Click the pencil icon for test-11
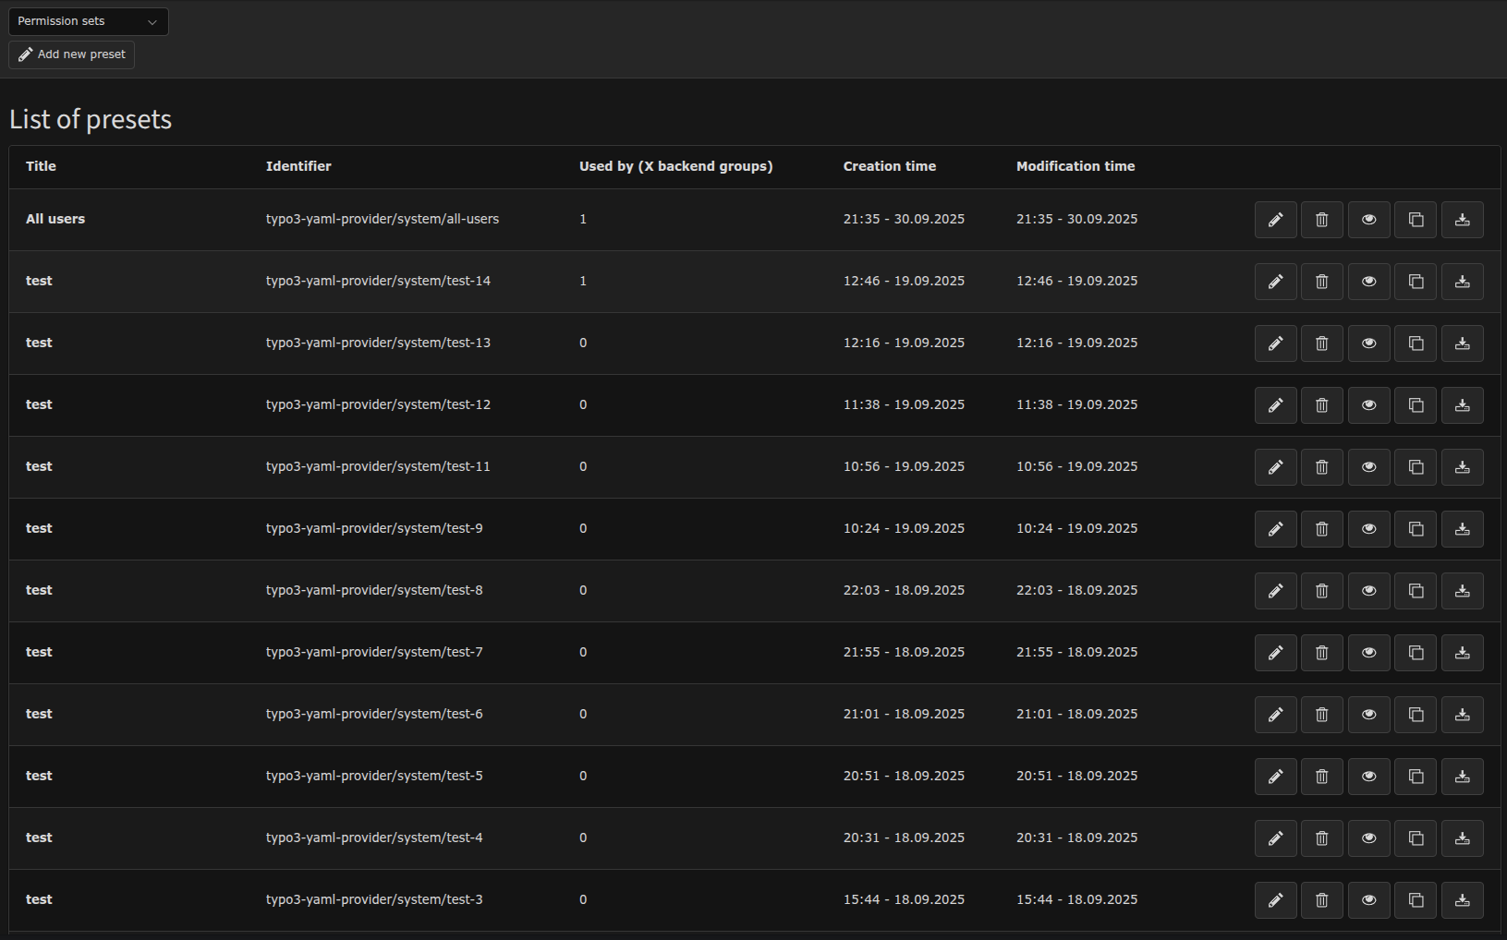The image size is (1507, 940). [1275, 467]
